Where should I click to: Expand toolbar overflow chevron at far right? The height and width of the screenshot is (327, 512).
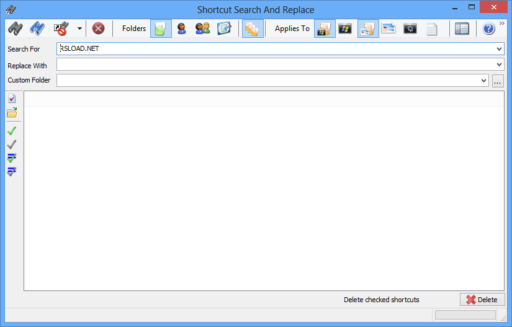click(x=502, y=24)
